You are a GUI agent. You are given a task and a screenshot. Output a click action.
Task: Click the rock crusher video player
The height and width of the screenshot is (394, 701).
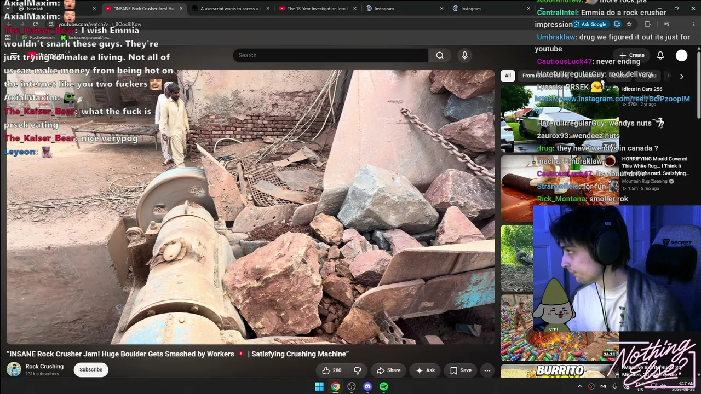click(250, 207)
